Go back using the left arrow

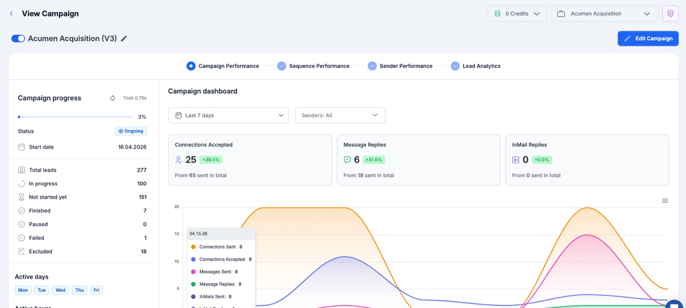tap(11, 14)
